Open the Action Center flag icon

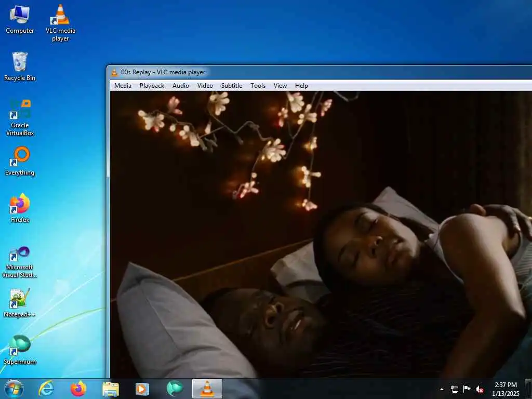click(467, 389)
